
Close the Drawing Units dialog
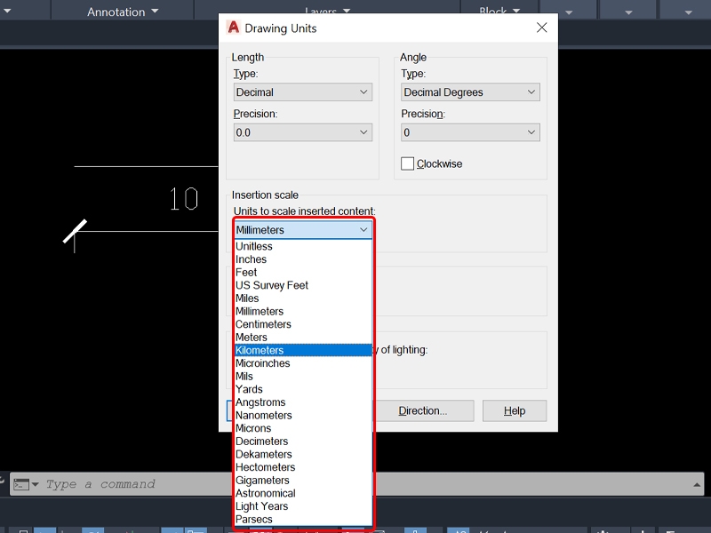[x=541, y=28]
